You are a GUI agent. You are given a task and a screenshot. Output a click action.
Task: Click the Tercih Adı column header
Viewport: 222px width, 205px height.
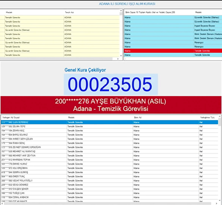[69, 12]
